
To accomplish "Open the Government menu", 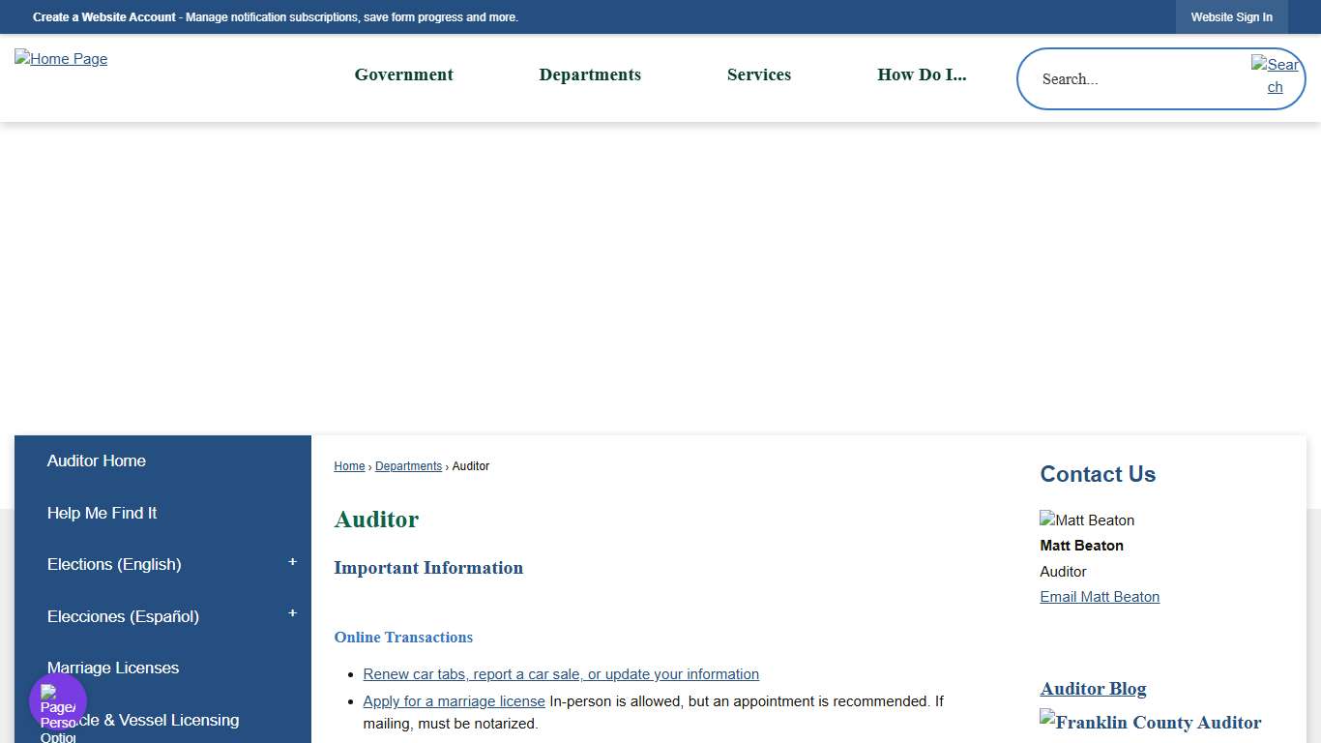I will [x=403, y=74].
